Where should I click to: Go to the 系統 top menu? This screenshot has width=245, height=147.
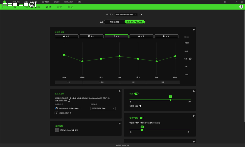pyautogui.click(x=26, y=2)
